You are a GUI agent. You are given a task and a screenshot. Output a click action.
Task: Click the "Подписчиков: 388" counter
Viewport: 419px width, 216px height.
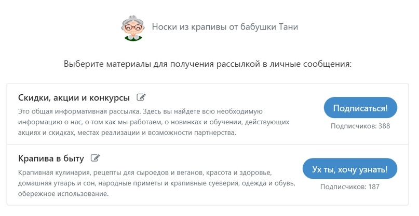coord(360,126)
